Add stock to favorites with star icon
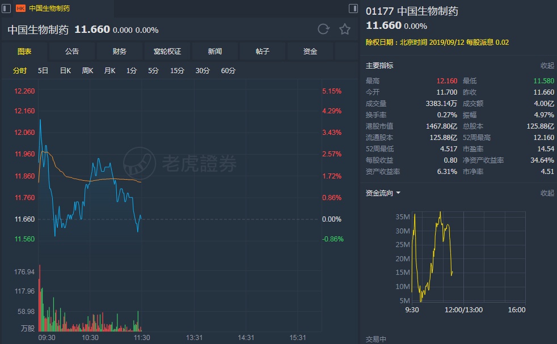This screenshot has height=344, width=557. (x=344, y=29)
